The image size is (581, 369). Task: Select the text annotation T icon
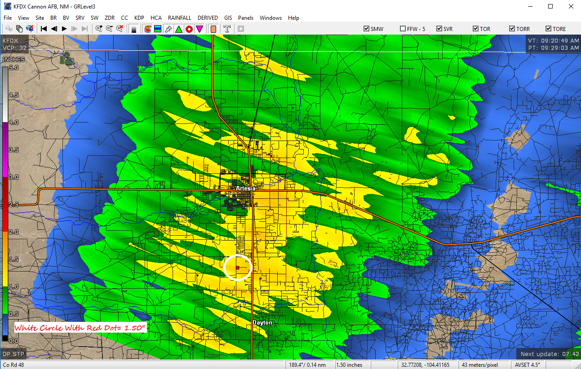click(x=226, y=29)
